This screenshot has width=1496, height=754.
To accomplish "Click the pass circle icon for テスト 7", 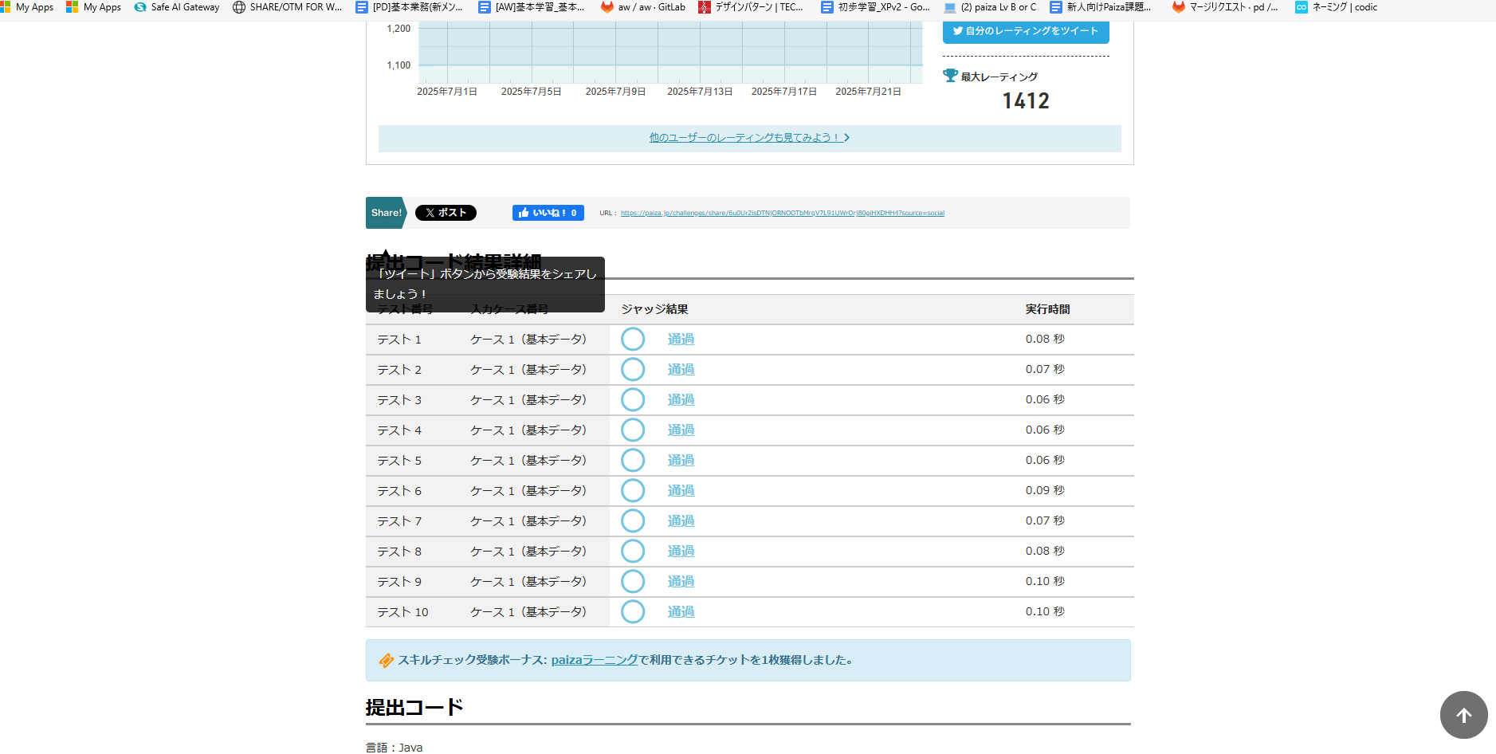I will pos(633,521).
